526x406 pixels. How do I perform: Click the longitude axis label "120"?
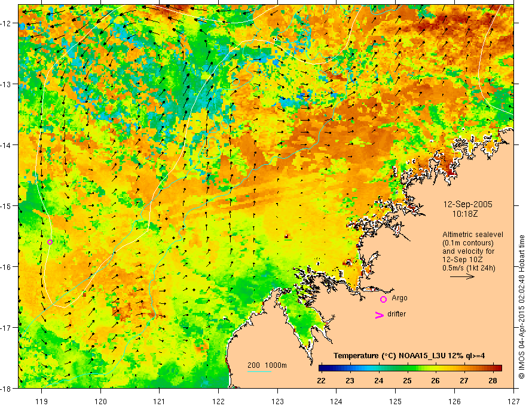pos(100,401)
